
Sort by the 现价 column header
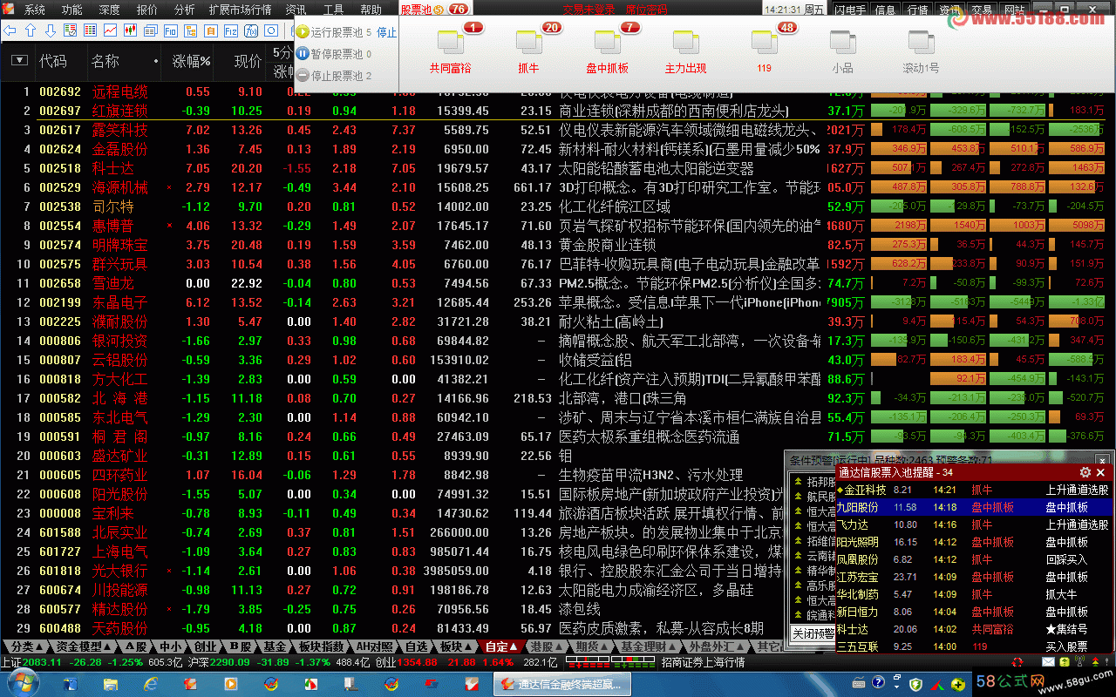click(x=248, y=61)
